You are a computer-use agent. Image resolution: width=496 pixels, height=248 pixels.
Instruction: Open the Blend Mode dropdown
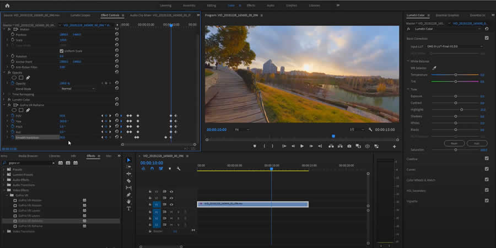click(77, 88)
